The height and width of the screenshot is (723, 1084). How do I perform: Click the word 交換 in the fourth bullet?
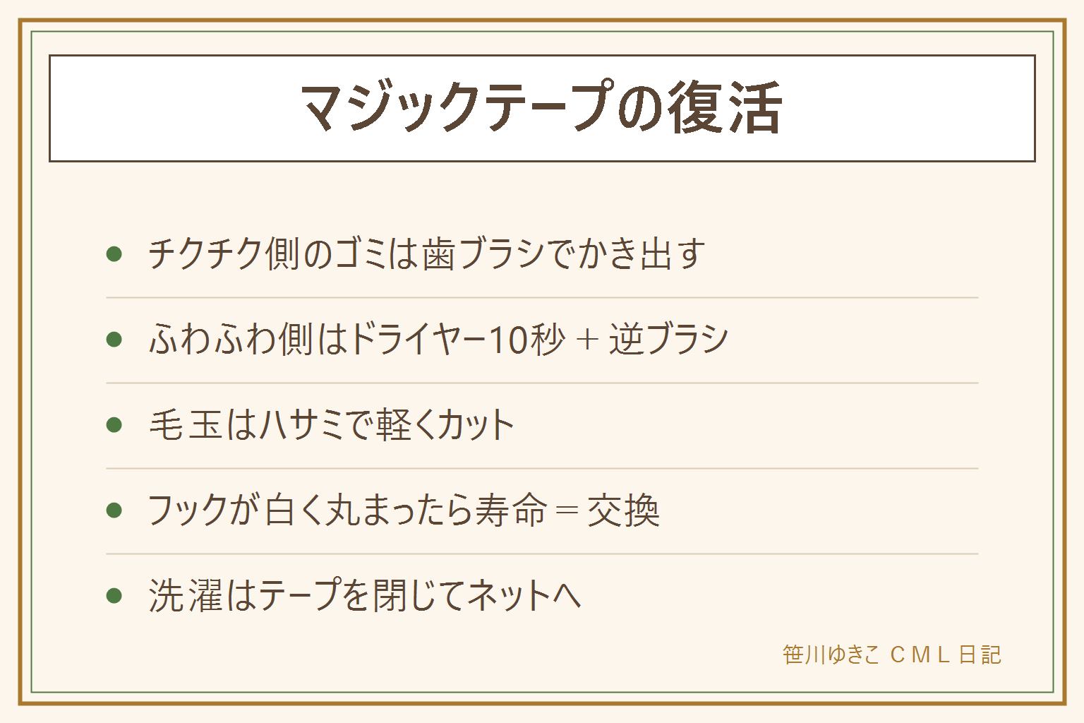(x=624, y=510)
